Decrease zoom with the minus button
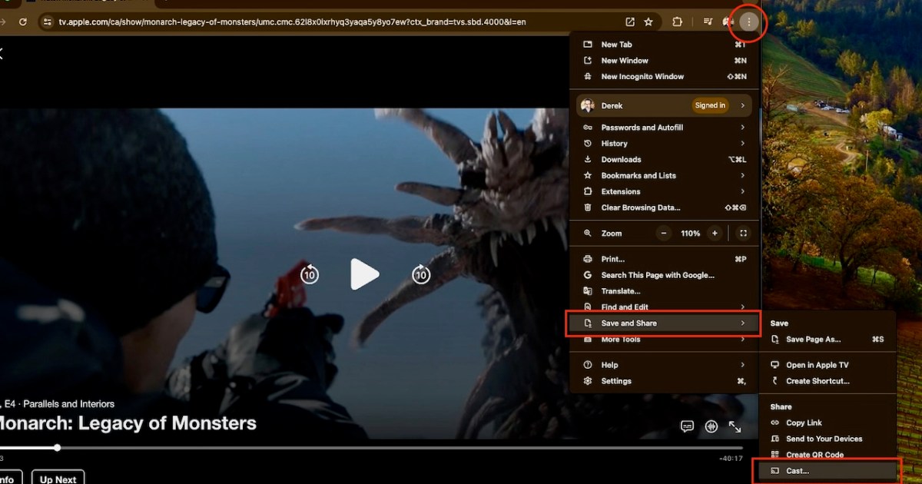Image resolution: width=922 pixels, height=484 pixels. click(x=664, y=234)
